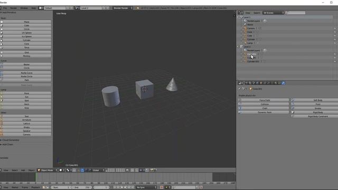This screenshot has height=190, width=338.
Task: Open the Render properties tab icon
Action: (247, 83)
